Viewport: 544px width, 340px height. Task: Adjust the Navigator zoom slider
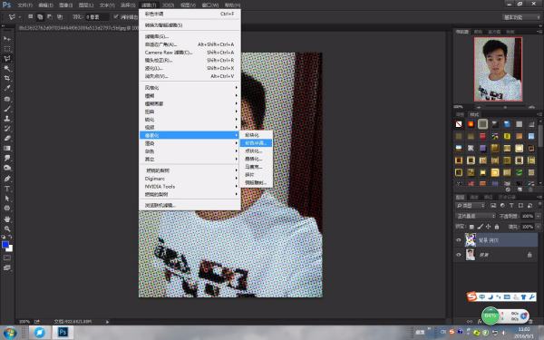pos(505,107)
